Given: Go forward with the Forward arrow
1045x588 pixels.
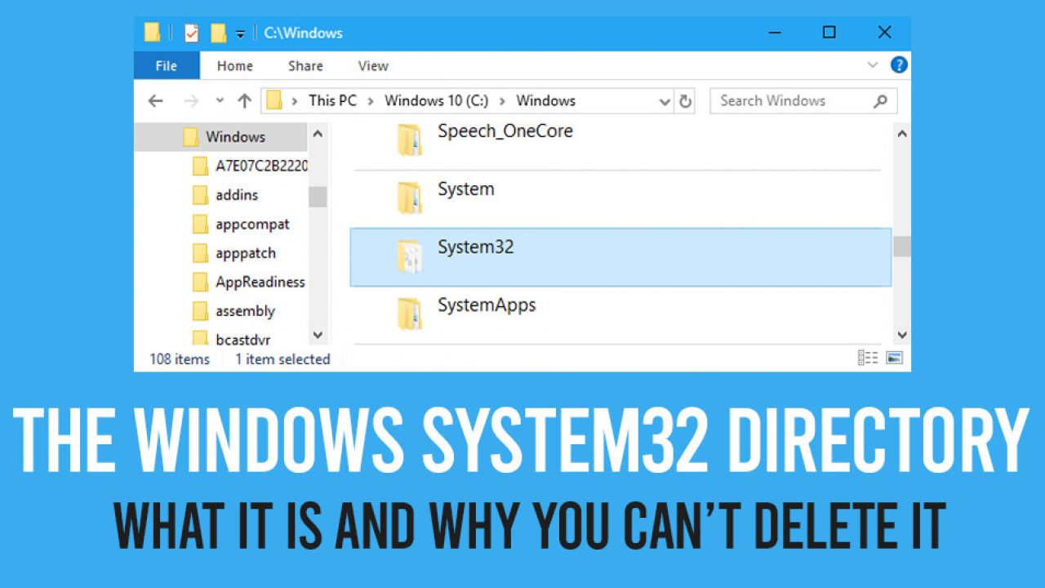Looking at the screenshot, I should pos(191,101).
